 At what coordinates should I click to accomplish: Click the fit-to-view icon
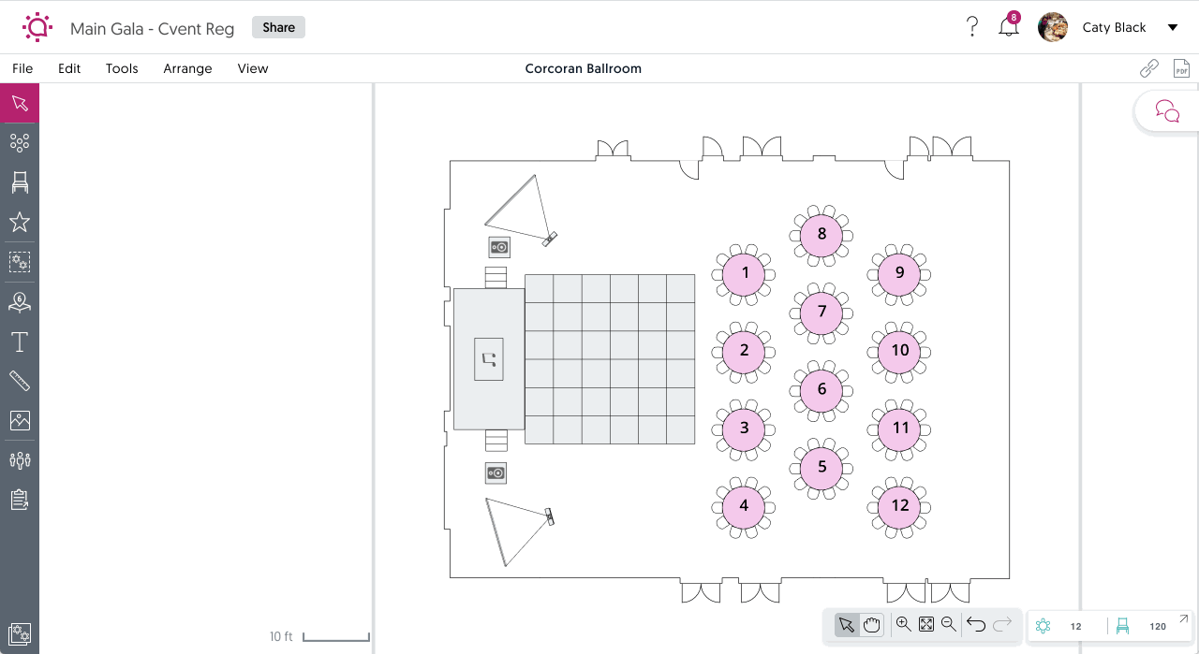[925, 623]
